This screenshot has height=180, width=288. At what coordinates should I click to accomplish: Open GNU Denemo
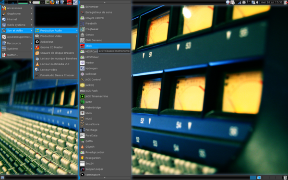click(105, 40)
